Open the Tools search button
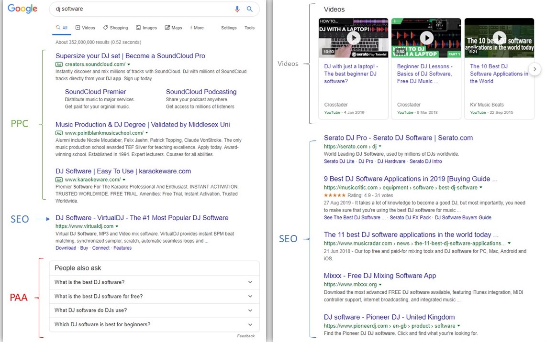 (249, 28)
